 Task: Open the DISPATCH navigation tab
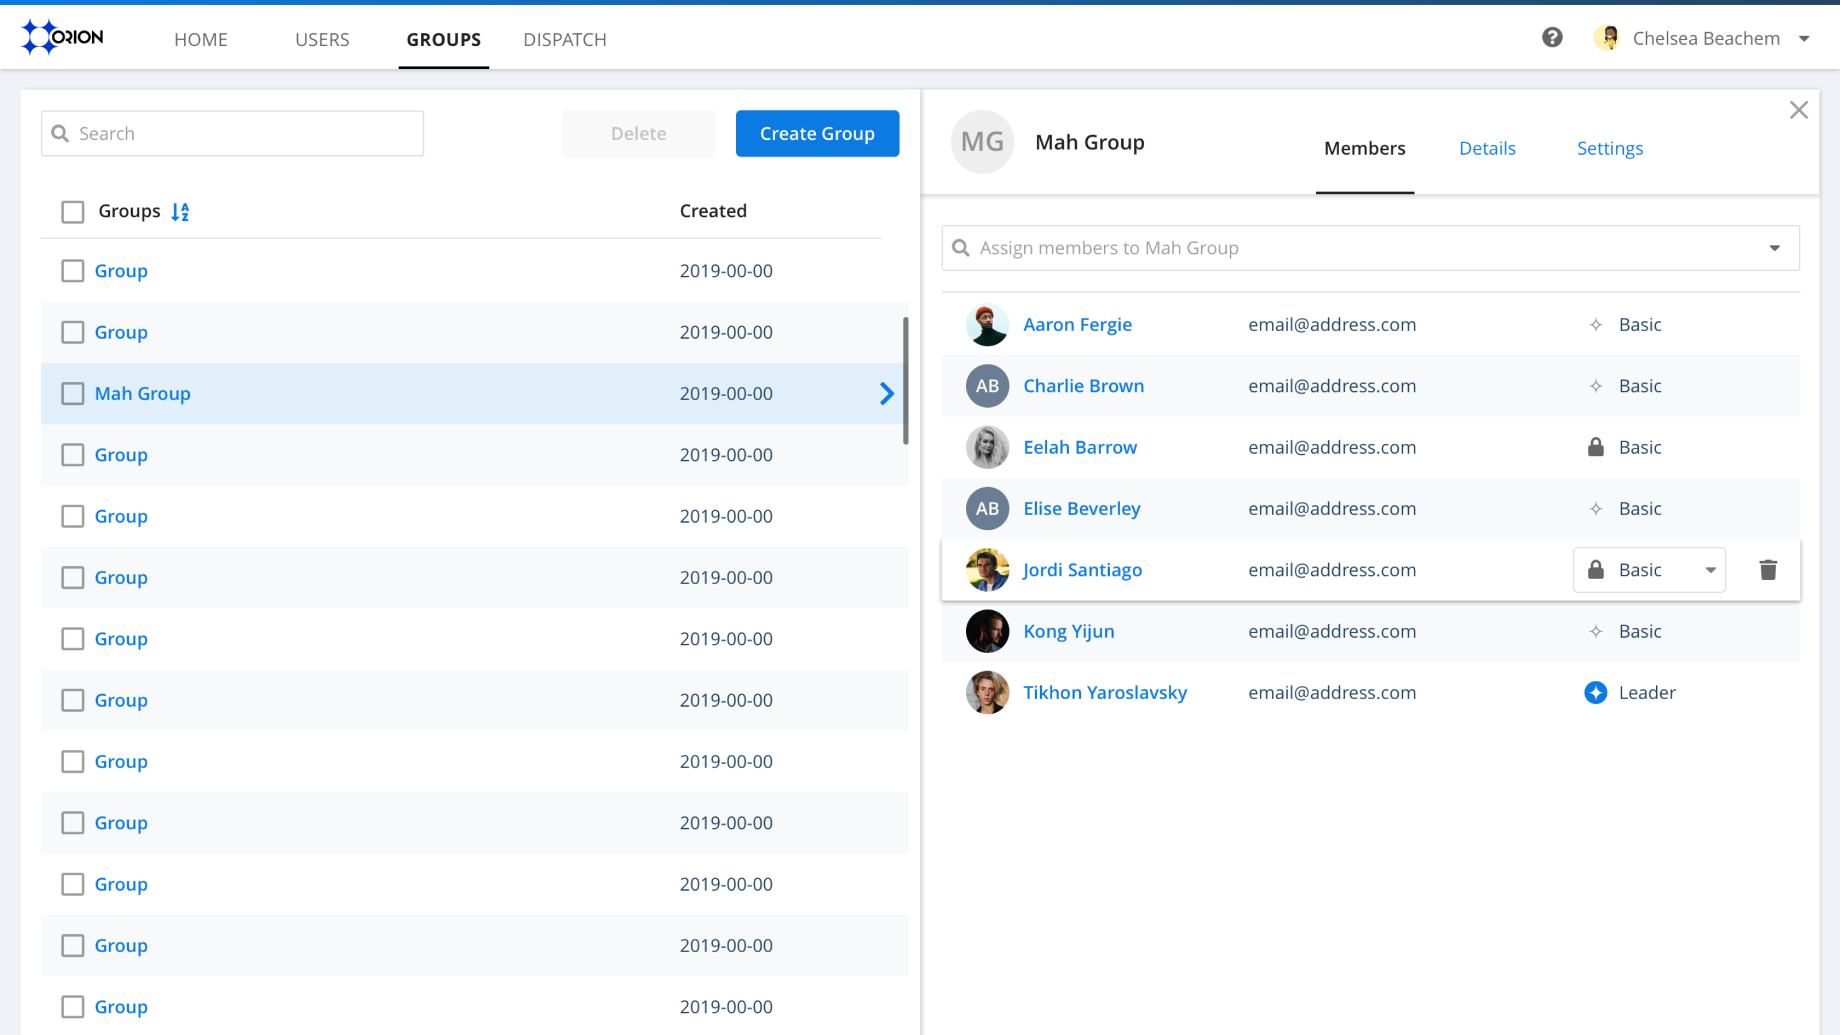564,39
